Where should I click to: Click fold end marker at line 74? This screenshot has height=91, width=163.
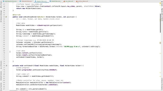tap(9, 61)
